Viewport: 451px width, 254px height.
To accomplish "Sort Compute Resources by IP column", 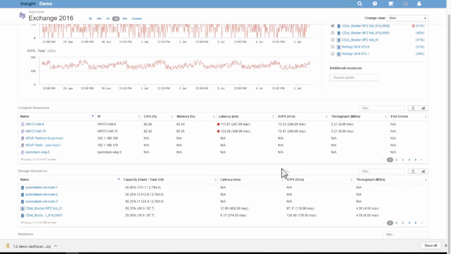I will click(x=118, y=116).
